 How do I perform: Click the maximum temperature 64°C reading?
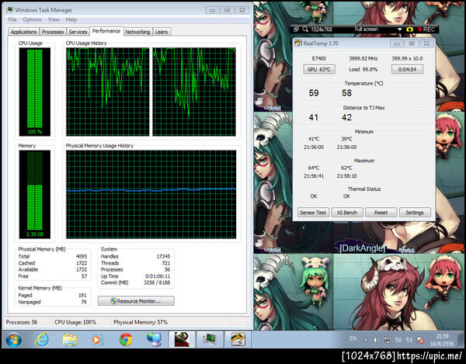click(x=314, y=168)
